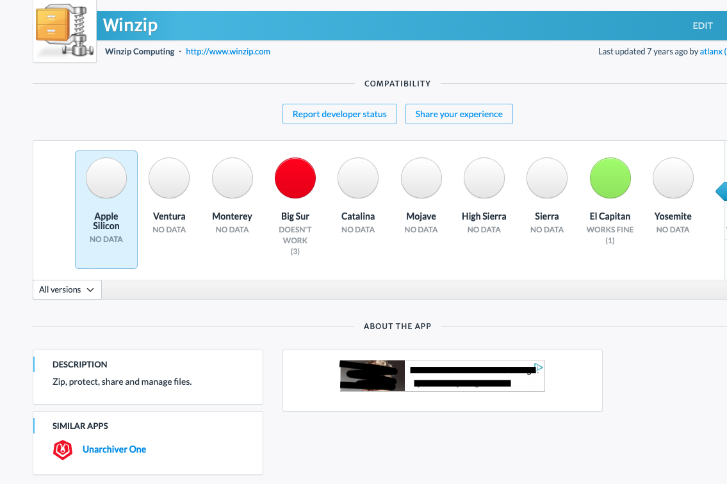Click the Sierra NO DATA label
727x484 pixels.
click(547, 229)
